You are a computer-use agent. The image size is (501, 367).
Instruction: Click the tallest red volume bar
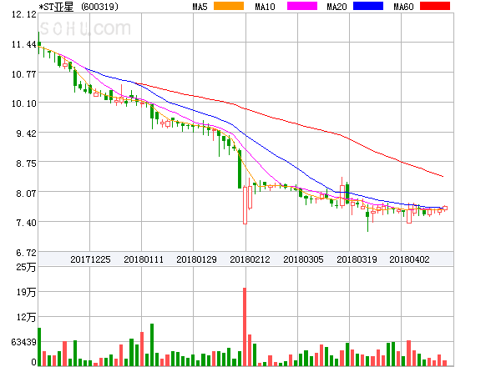(245, 327)
